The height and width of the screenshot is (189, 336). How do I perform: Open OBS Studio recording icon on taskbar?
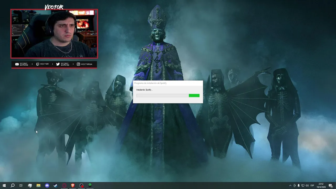pos(81,185)
